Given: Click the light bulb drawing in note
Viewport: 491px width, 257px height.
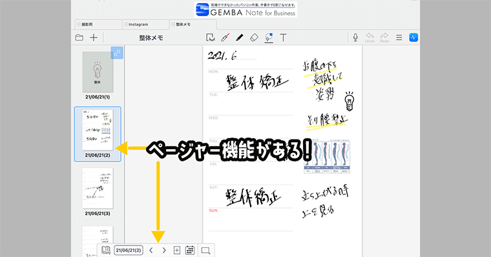Looking at the screenshot, I should tap(349, 101).
